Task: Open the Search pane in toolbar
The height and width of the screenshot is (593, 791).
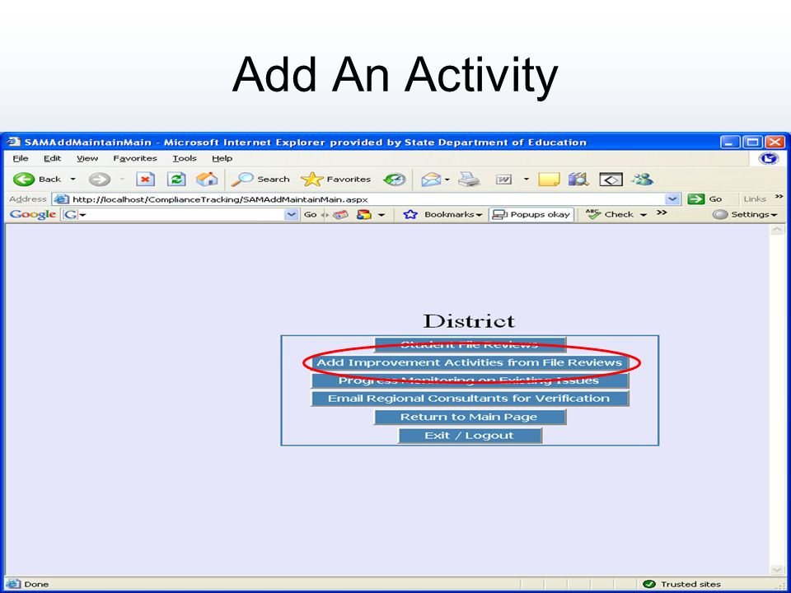Action: 261,179
